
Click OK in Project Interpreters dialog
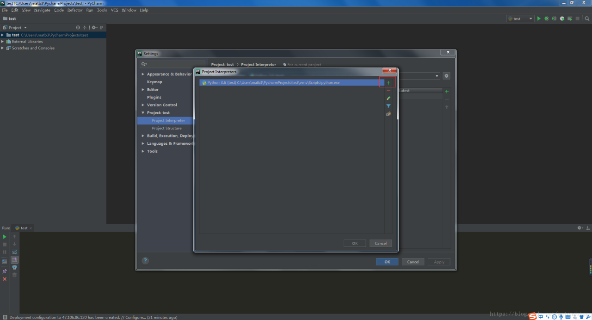tap(355, 243)
